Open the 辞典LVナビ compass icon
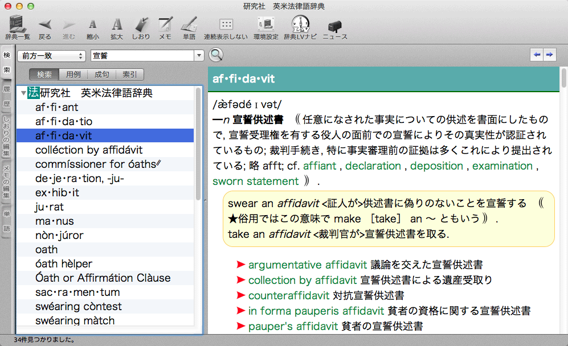568x346 pixels. [x=300, y=24]
